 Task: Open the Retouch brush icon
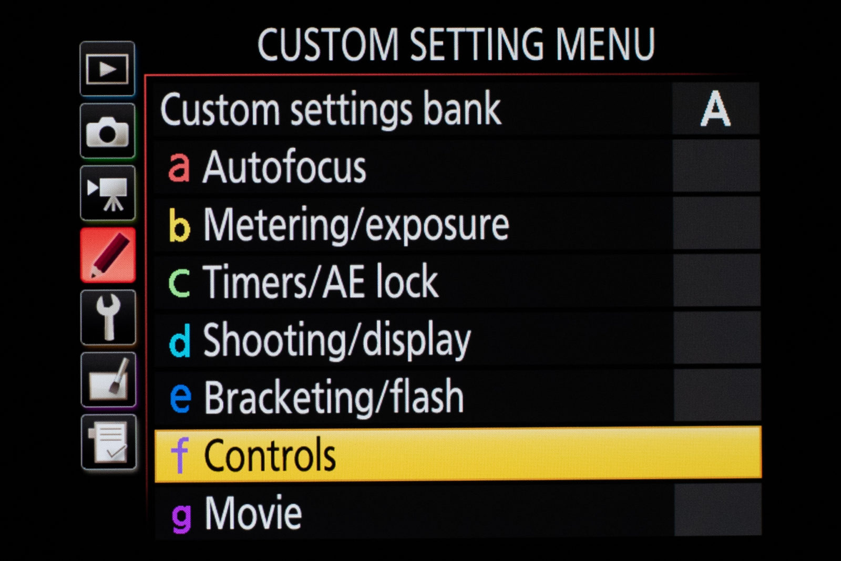coord(107,379)
